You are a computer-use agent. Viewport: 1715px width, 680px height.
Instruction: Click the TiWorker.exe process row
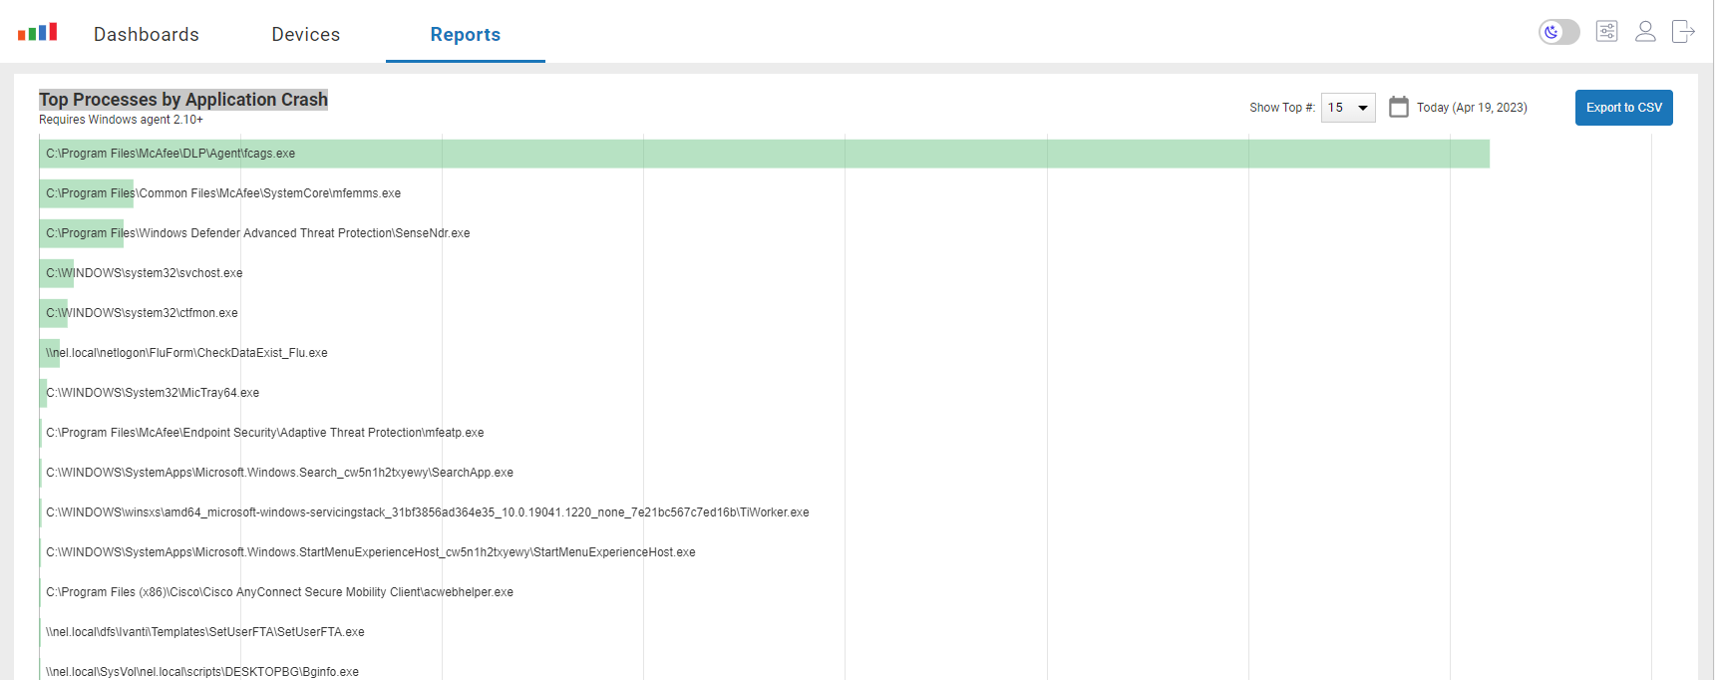(427, 512)
